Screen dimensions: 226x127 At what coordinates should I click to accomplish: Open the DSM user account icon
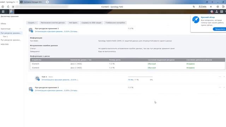tap(216, 12)
